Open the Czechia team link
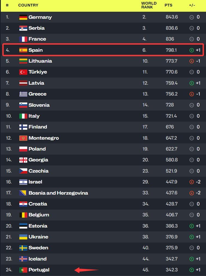Image resolution: width=206 pixels, height=276 pixels. 38,171
